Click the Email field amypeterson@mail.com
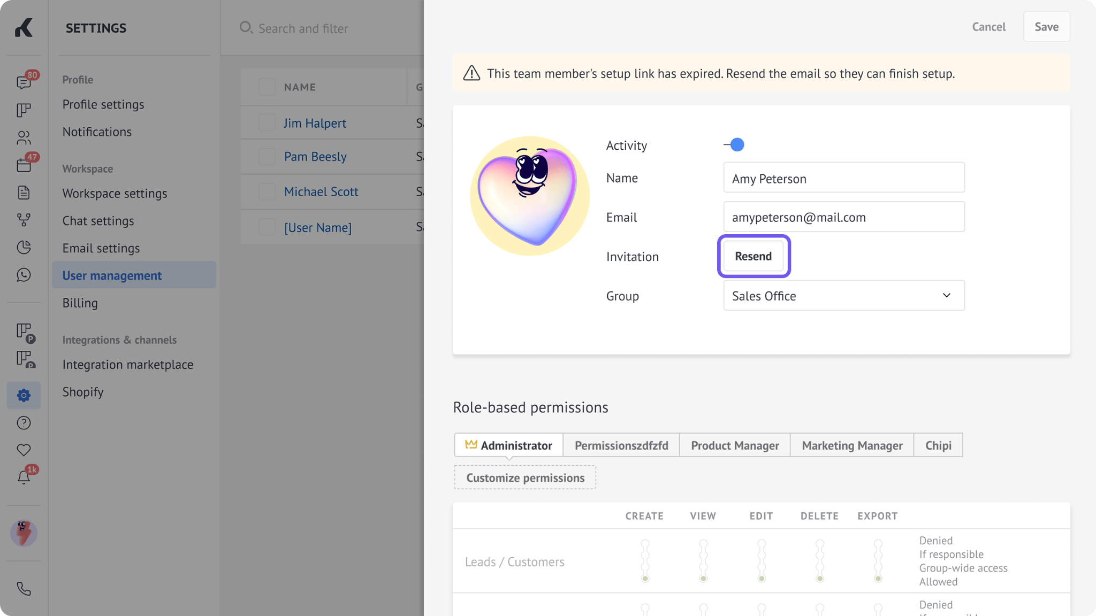The image size is (1096, 616). 844,217
